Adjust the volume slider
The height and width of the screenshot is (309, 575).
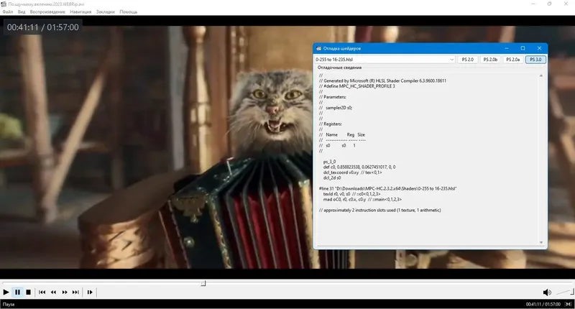(x=565, y=292)
